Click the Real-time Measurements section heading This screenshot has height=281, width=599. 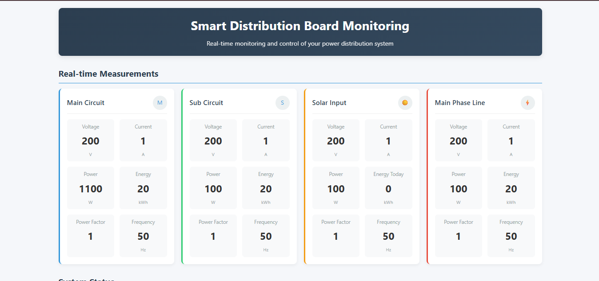click(x=108, y=74)
